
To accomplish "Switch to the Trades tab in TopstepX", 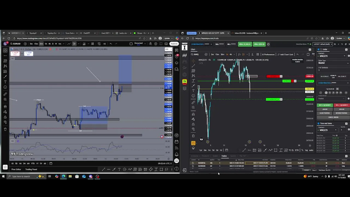I will pos(224,156).
